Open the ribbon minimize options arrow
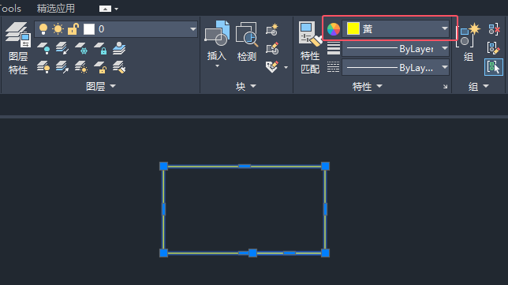 tap(116, 9)
